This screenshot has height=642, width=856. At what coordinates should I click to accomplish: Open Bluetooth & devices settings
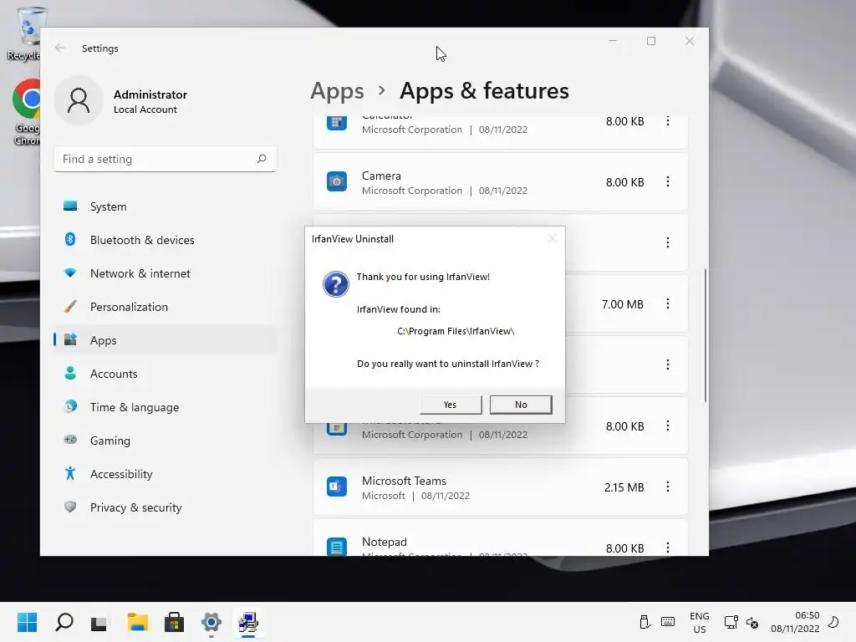(165, 240)
